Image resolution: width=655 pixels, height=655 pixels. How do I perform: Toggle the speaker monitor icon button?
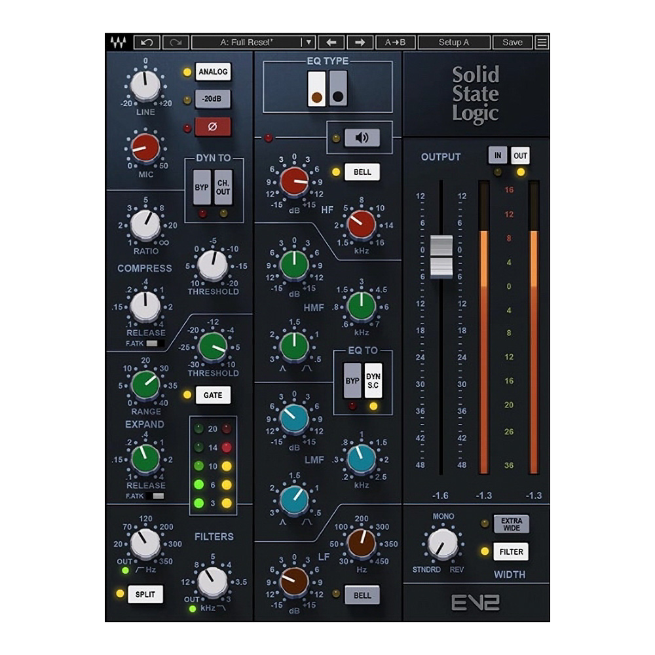tap(362, 138)
